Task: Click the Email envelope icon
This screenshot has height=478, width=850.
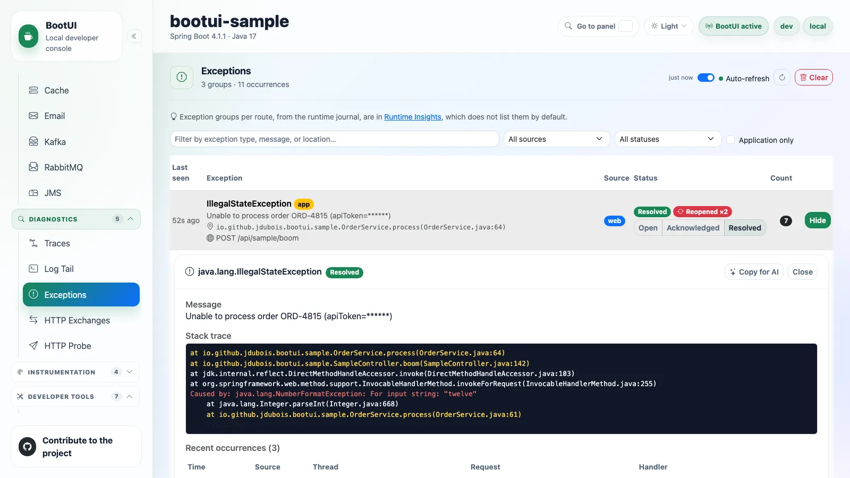Action: pyautogui.click(x=33, y=116)
